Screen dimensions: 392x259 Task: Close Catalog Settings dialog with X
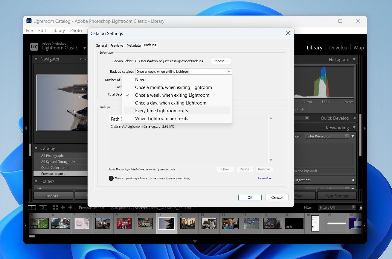tap(288, 33)
